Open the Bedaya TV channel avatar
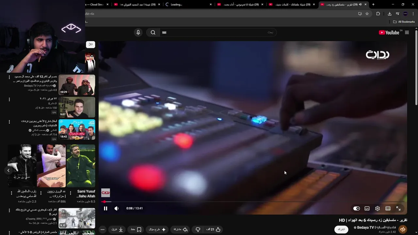Screen dimensions: 418x235 (403, 229)
